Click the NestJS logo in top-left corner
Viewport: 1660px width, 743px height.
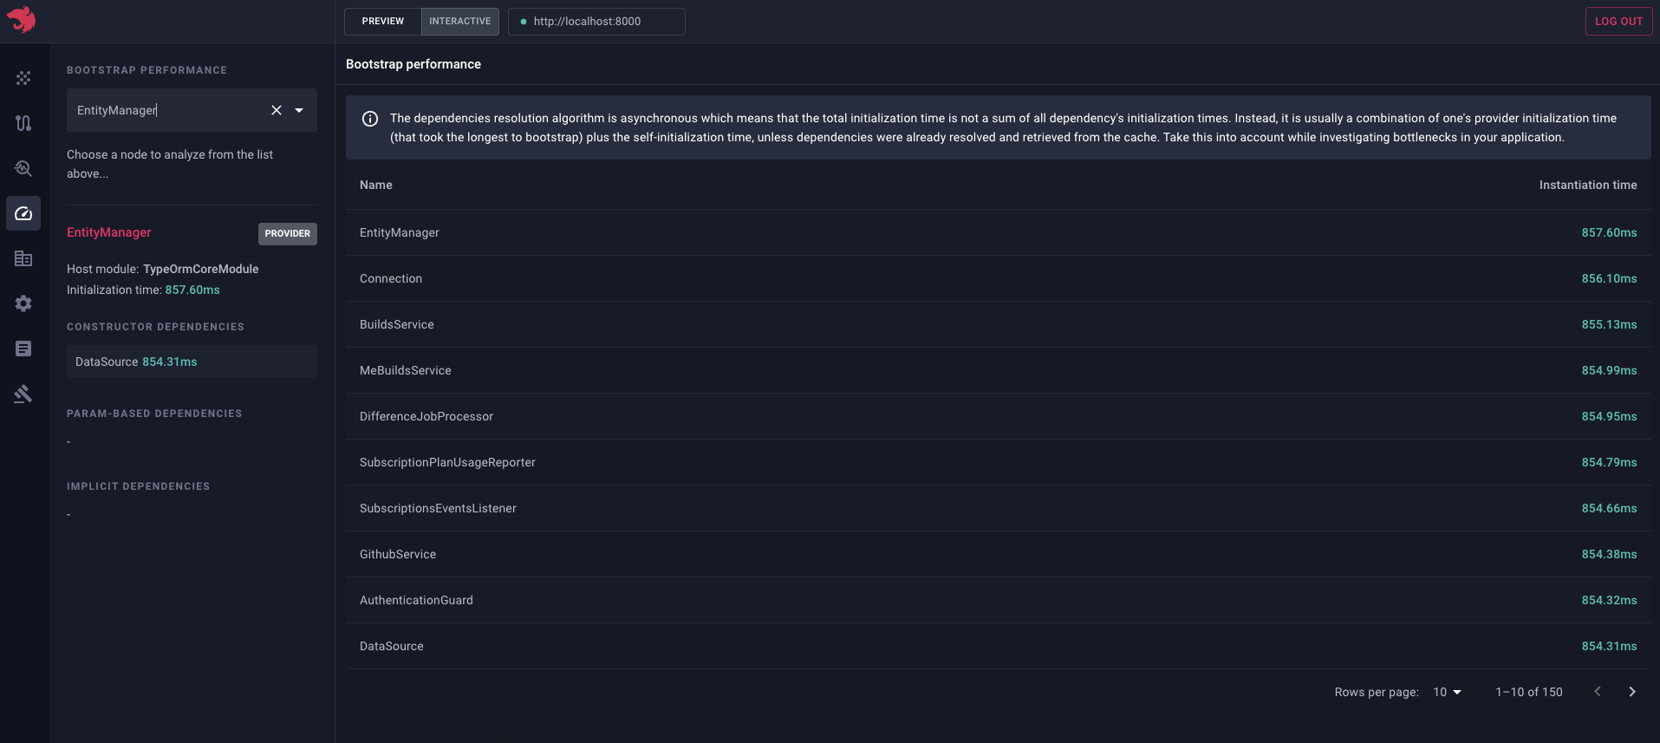click(22, 19)
